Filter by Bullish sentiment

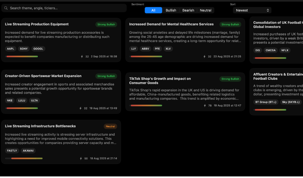171,10
